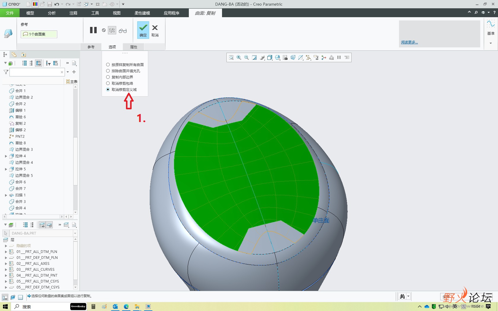Select 复制内部边界 radio option

pos(108,77)
